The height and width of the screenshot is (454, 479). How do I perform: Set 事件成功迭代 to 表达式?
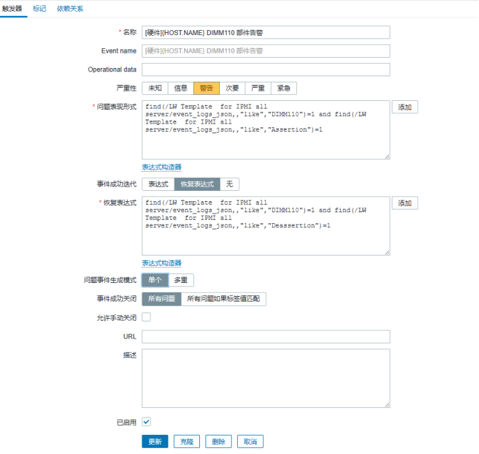tap(158, 184)
